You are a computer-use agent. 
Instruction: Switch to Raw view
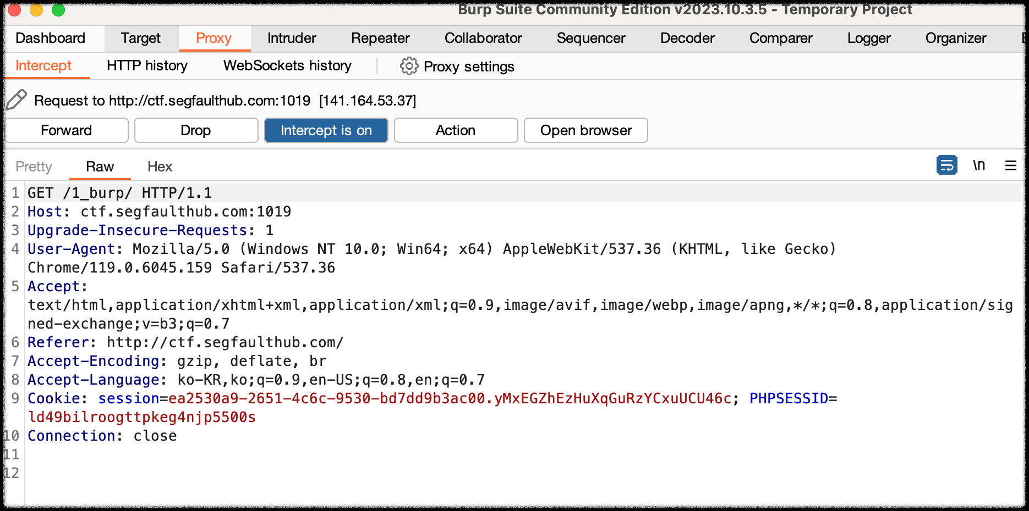[x=100, y=166]
